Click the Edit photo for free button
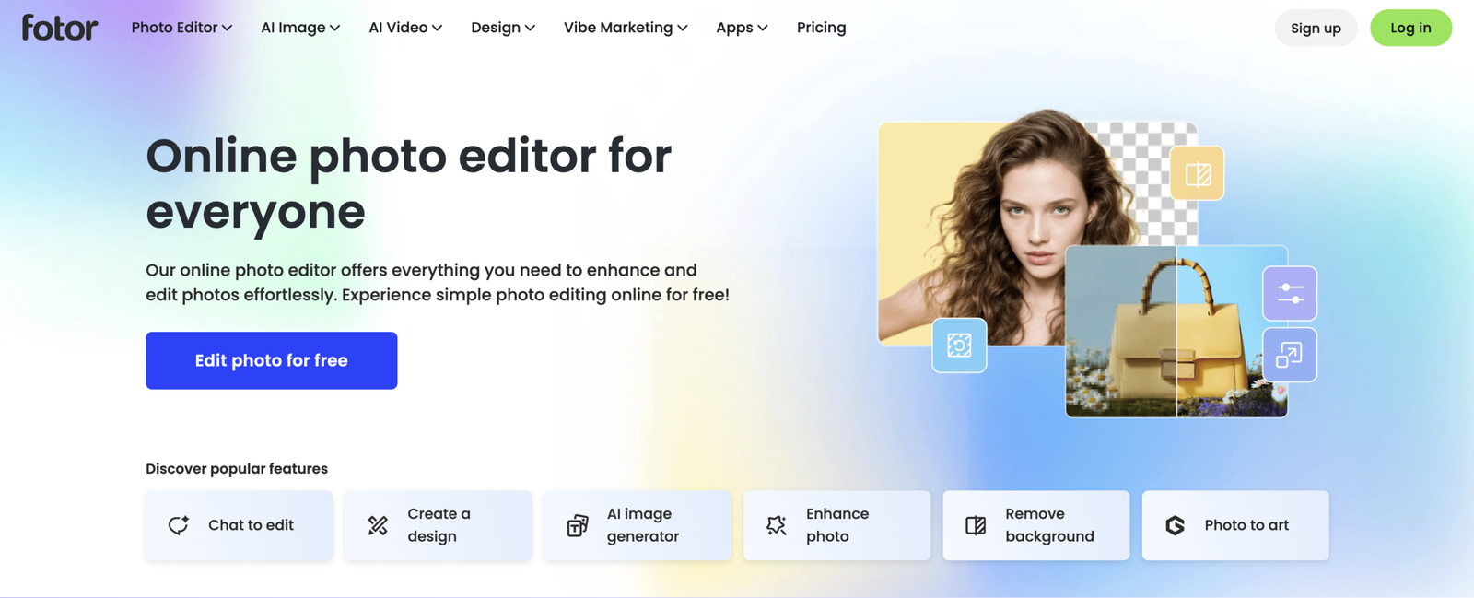 272,360
